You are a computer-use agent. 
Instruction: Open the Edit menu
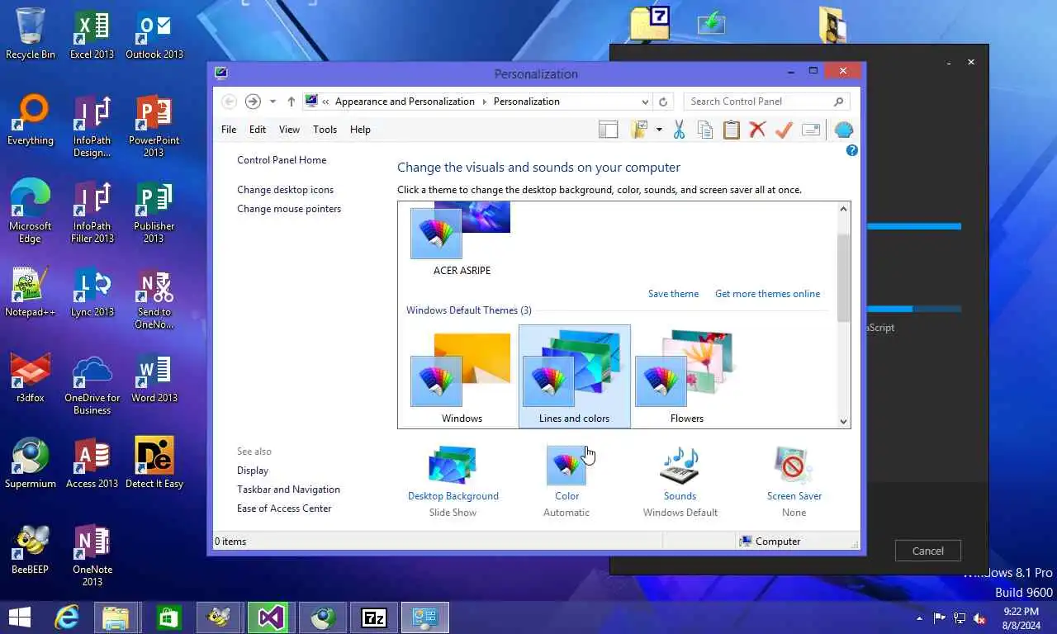(258, 130)
